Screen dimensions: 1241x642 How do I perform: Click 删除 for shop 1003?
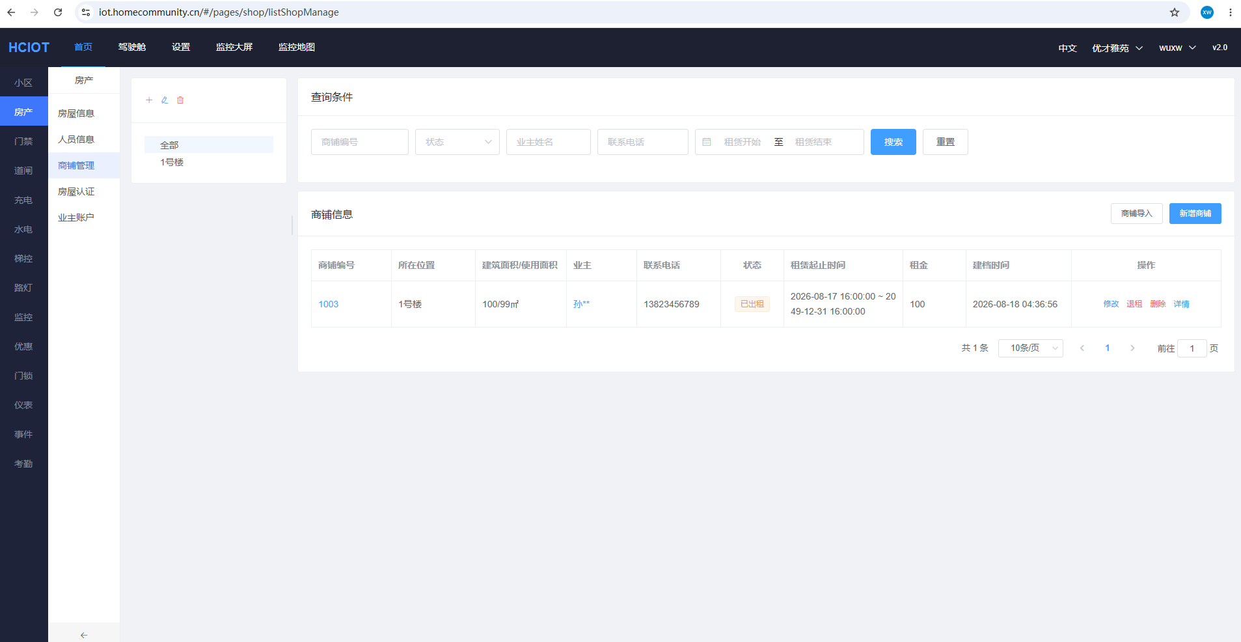point(1158,304)
